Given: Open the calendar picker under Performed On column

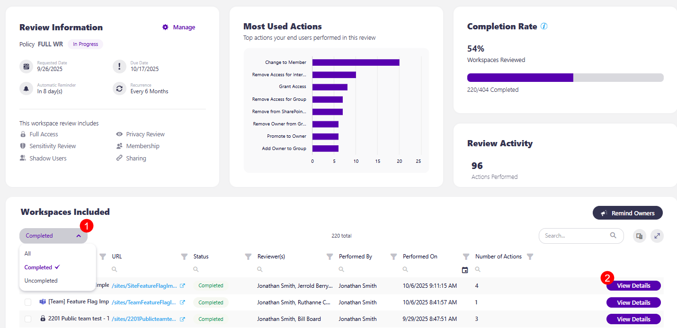Looking at the screenshot, I should tap(465, 269).
